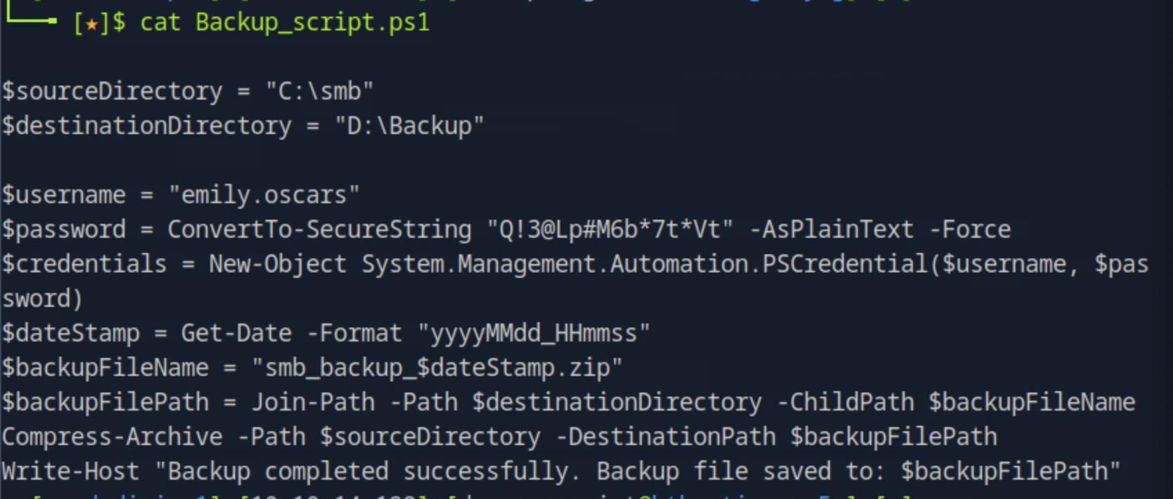The width and height of the screenshot is (1173, 499).
Task: Click the "emily.oscars" username string
Action: [x=264, y=195]
